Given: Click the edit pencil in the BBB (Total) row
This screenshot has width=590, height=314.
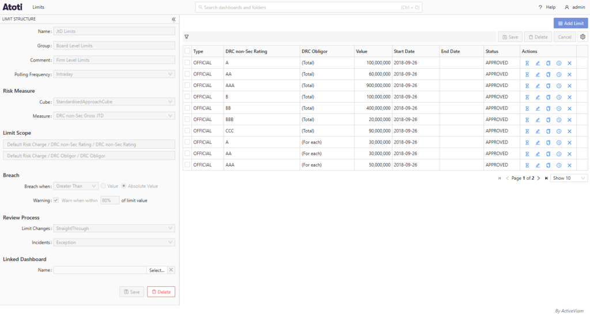Looking at the screenshot, I should coord(538,120).
